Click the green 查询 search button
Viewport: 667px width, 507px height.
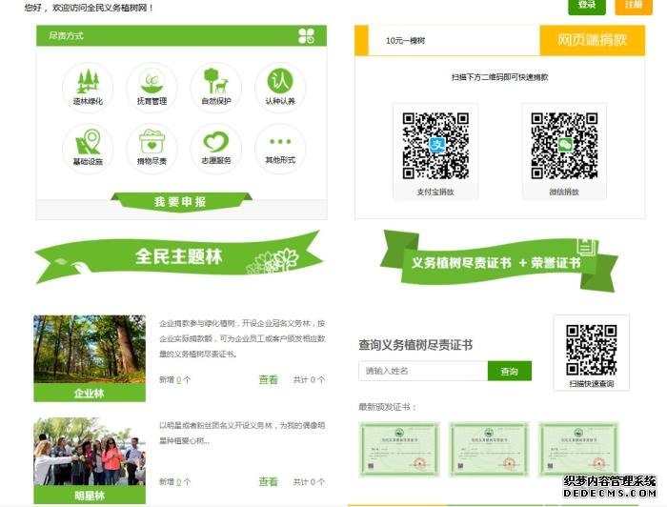click(510, 371)
